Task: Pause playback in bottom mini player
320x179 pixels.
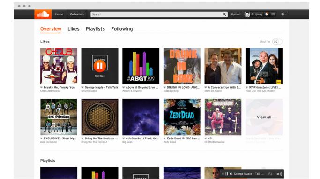Action: 227,174
